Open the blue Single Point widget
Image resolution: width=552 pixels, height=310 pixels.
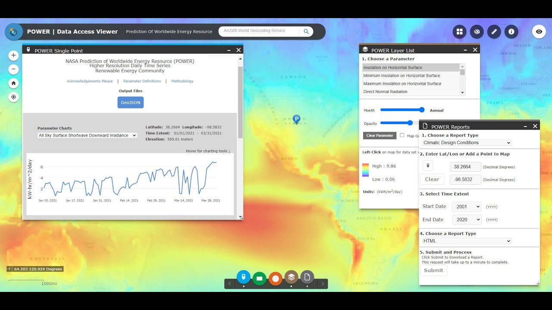tap(244, 277)
